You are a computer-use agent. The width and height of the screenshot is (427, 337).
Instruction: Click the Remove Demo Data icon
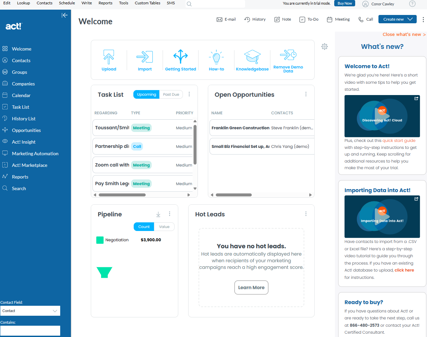click(288, 55)
